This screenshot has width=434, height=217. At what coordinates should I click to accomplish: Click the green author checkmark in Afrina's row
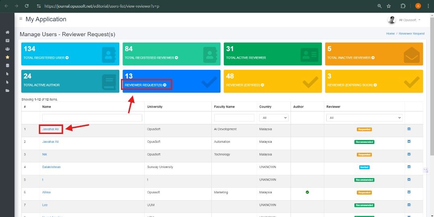point(307,192)
